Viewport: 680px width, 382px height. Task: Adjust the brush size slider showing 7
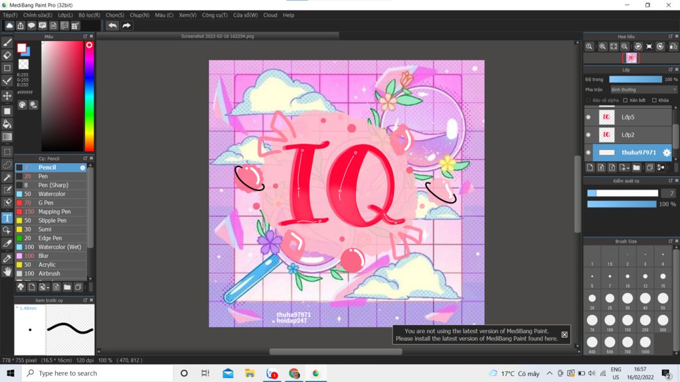click(x=622, y=193)
